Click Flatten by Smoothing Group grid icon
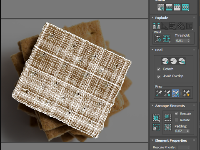200x150 pixels. tap(173, 26)
